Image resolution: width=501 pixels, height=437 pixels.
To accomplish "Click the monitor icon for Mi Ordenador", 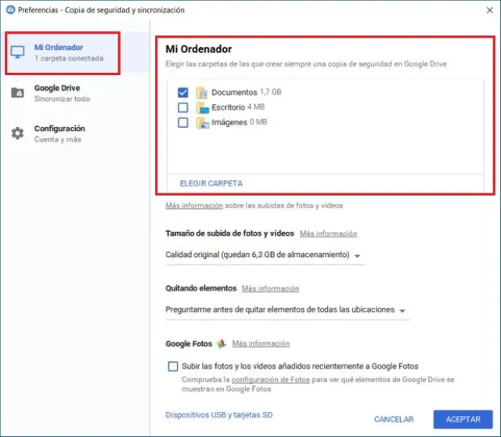I will point(17,53).
